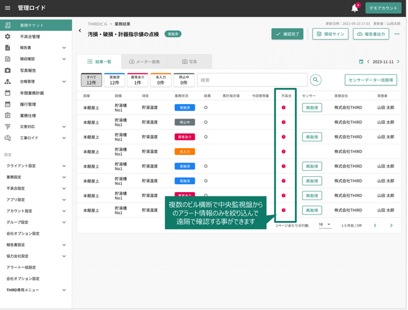Go to the next results page
The width and height of the screenshot is (408, 310).
click(x=391, y=225)
